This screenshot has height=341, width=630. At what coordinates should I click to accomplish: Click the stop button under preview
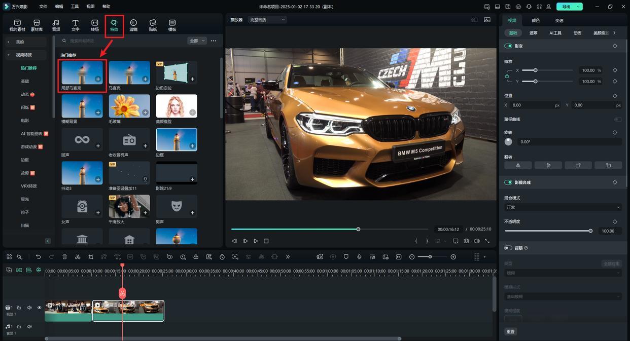click(266, 241)
